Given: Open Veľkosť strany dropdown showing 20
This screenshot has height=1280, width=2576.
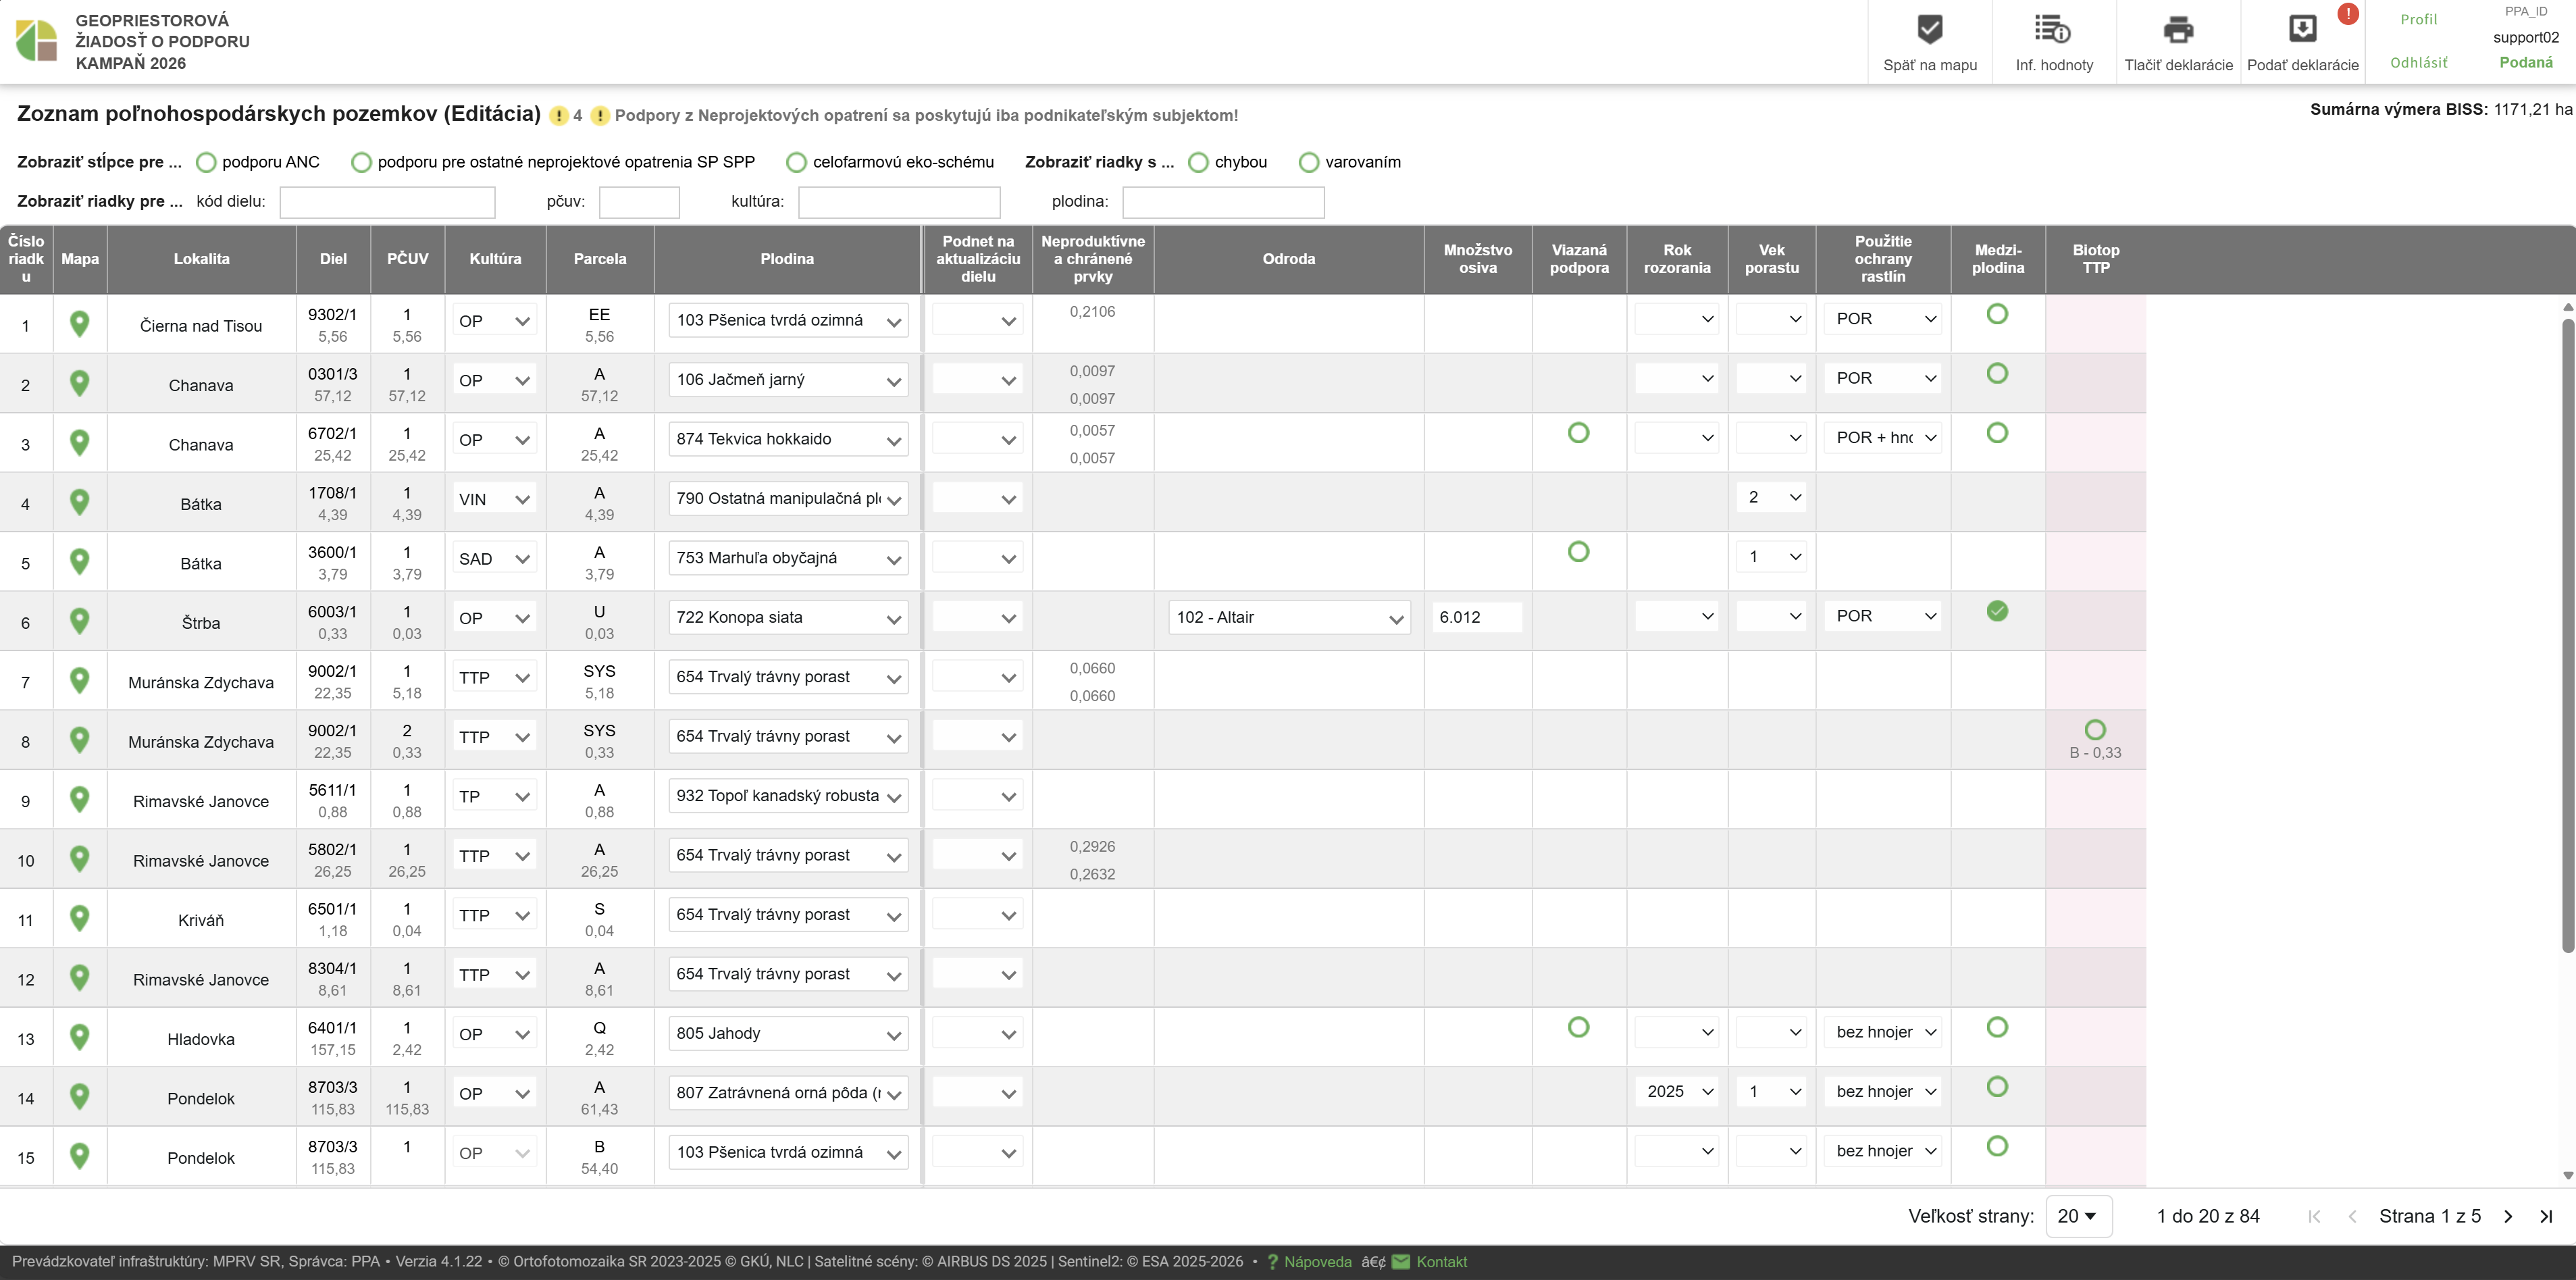Looking at the screenshot, I should (x=2078, y=1216).
